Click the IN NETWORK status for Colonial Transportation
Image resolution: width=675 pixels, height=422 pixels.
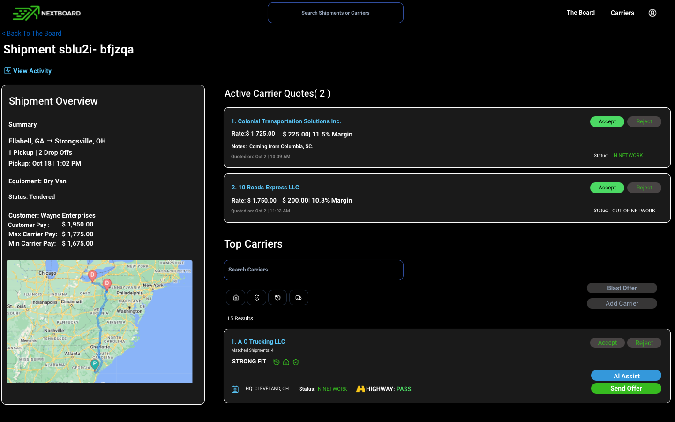pyautogui.click(x=627, y=155)
